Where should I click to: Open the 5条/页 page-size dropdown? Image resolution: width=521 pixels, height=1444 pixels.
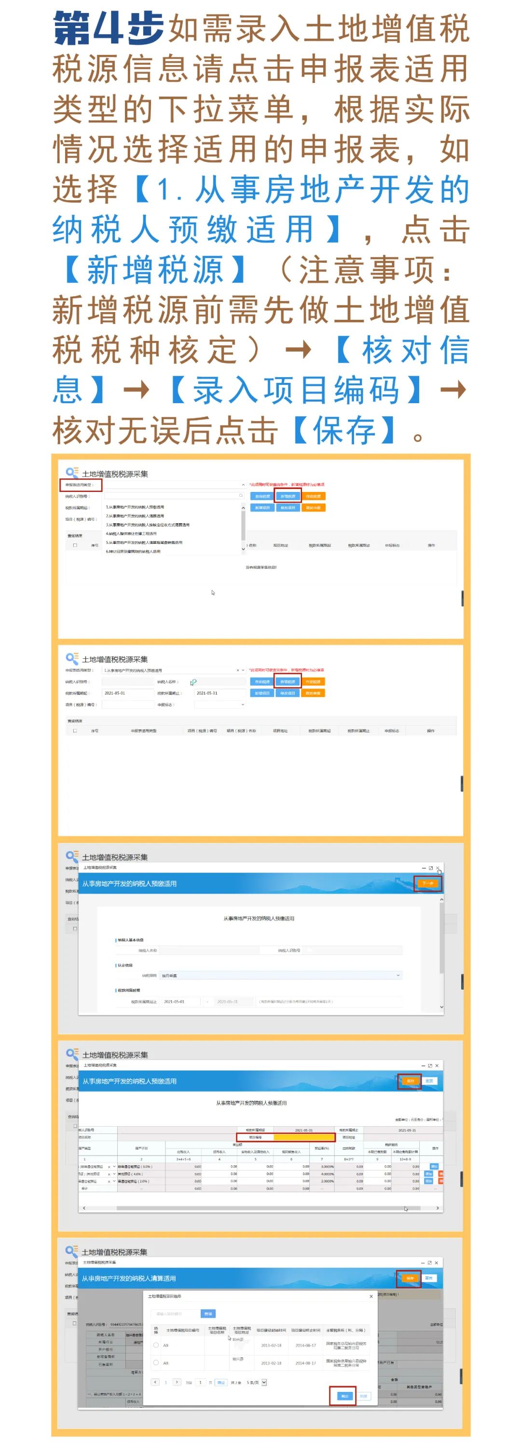coord(264,1382)
